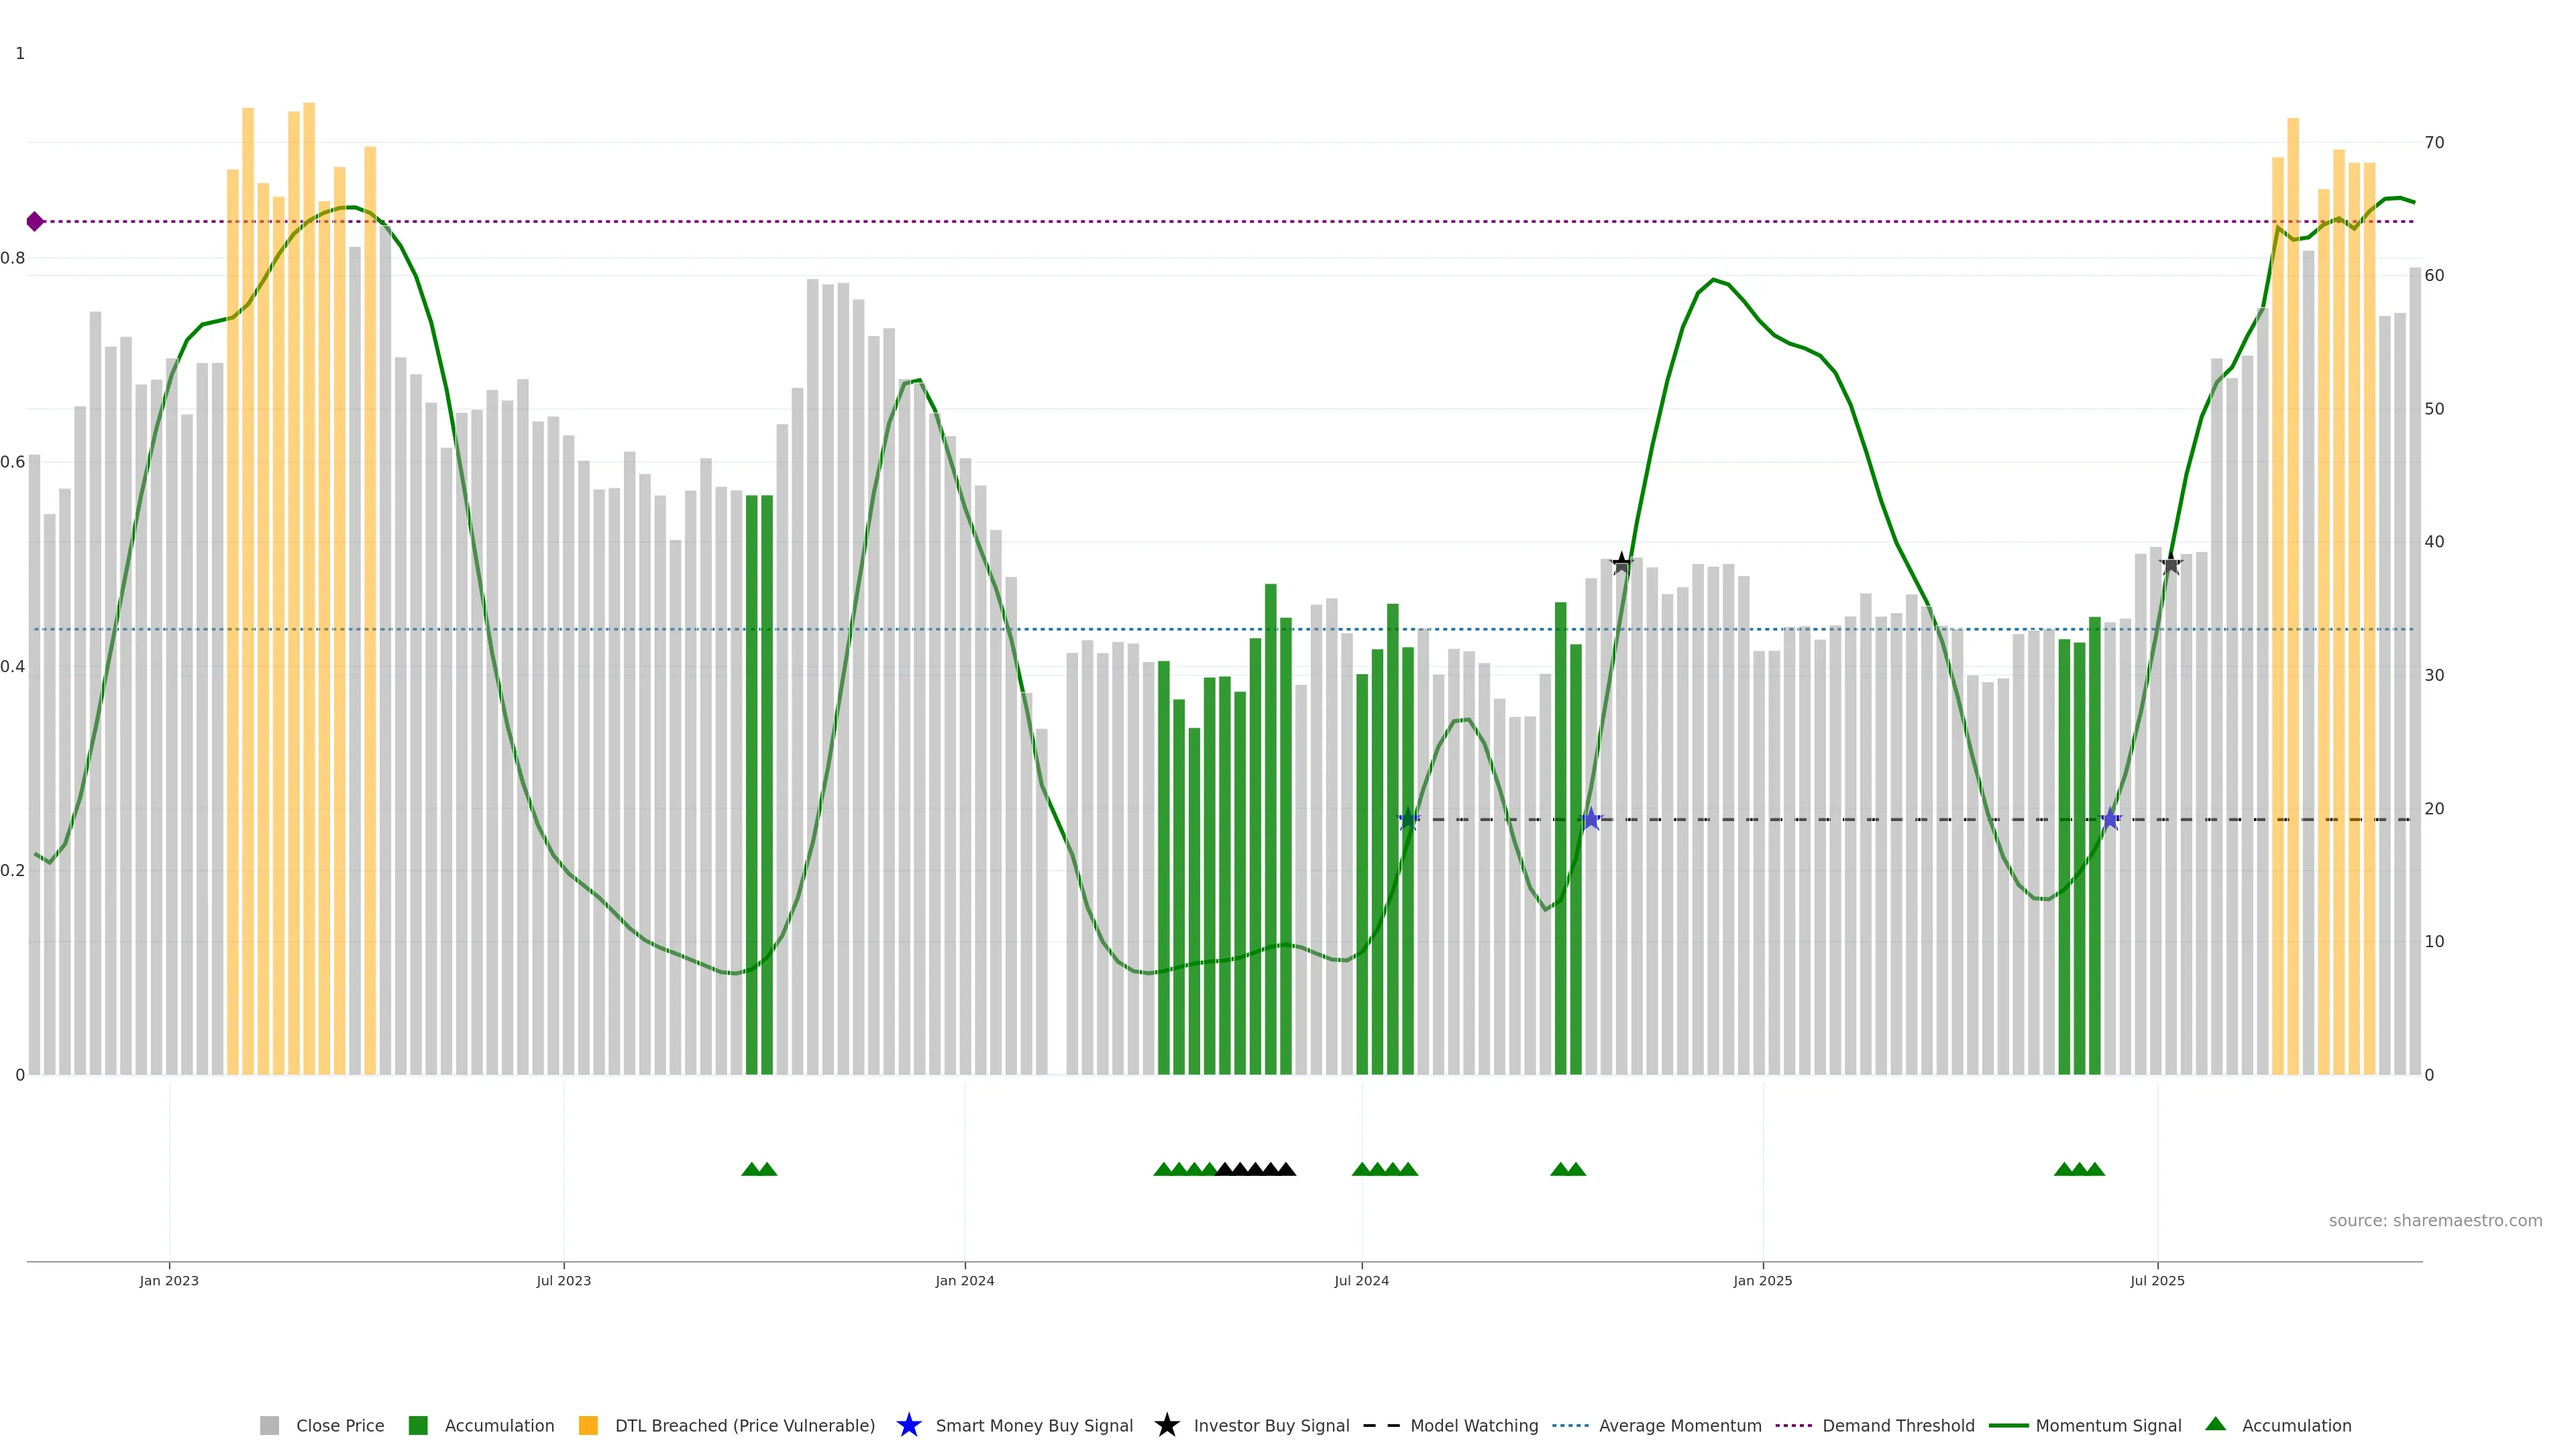
Task: Hide the Momentum Signal series via legend
Action: pos(2108,1425)
